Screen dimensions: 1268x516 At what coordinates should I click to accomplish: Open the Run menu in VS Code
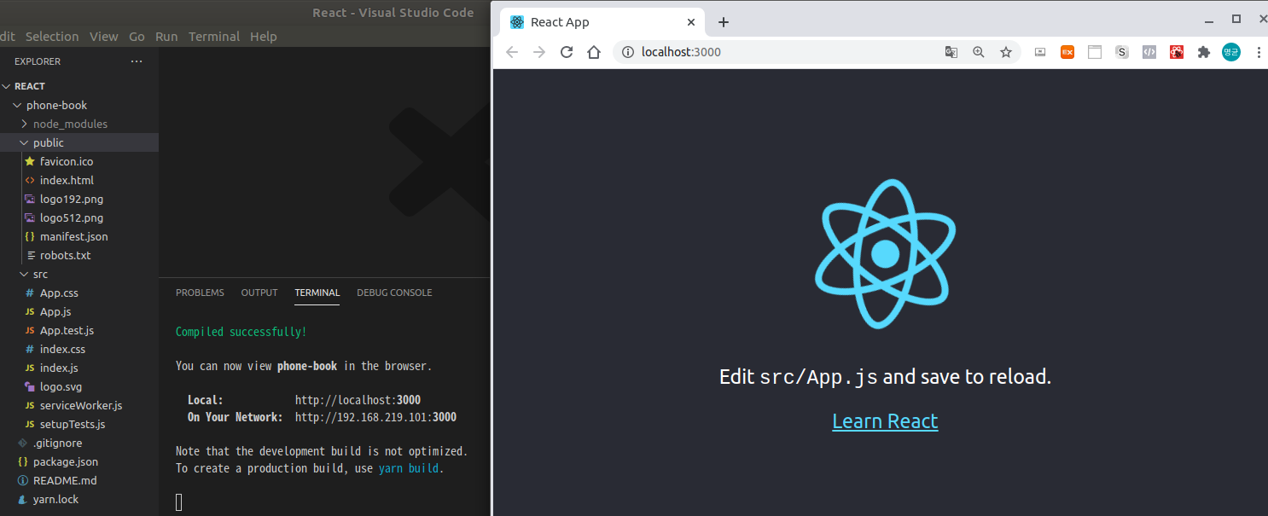point(166,37)
